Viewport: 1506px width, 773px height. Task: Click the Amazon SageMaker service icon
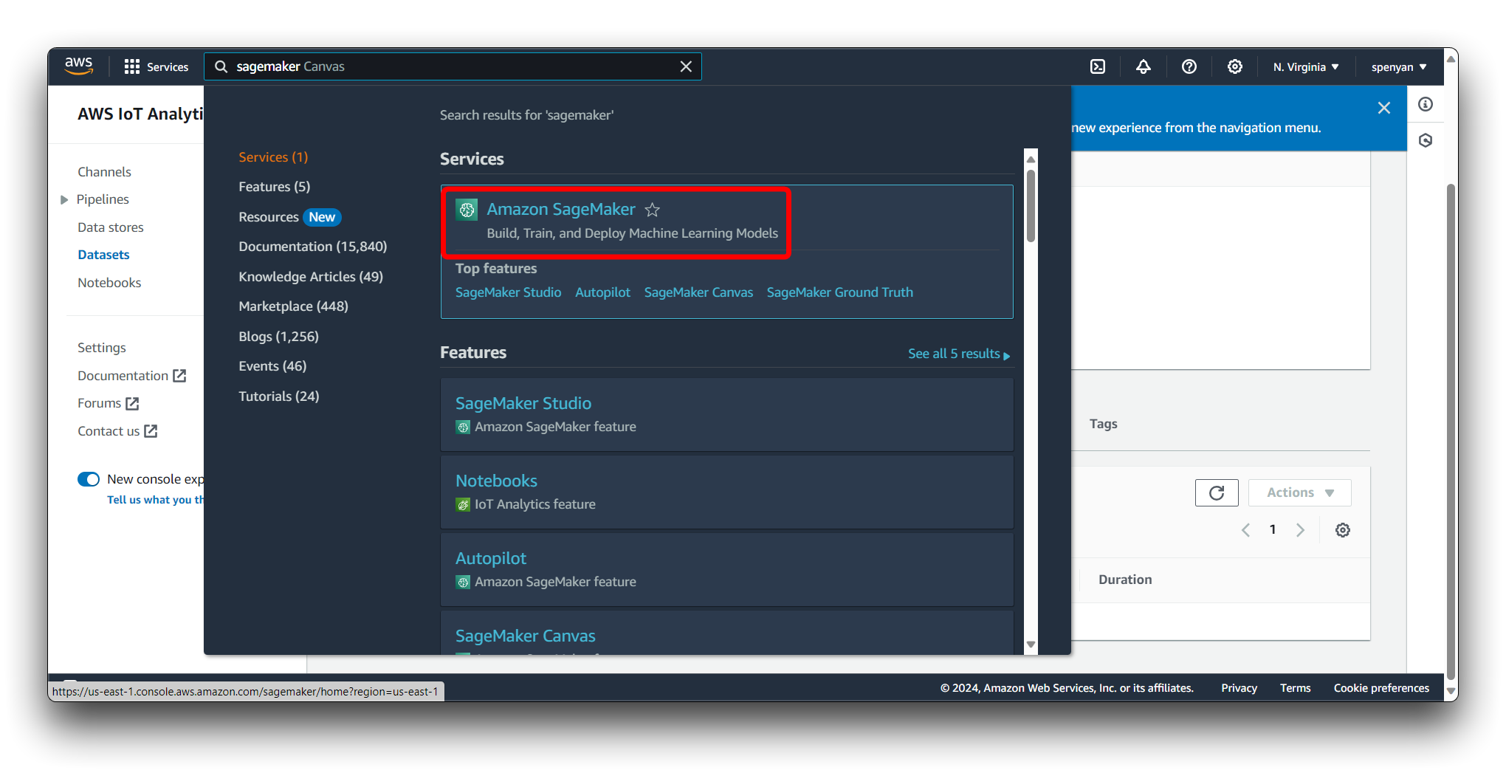[x=467, y=210]
